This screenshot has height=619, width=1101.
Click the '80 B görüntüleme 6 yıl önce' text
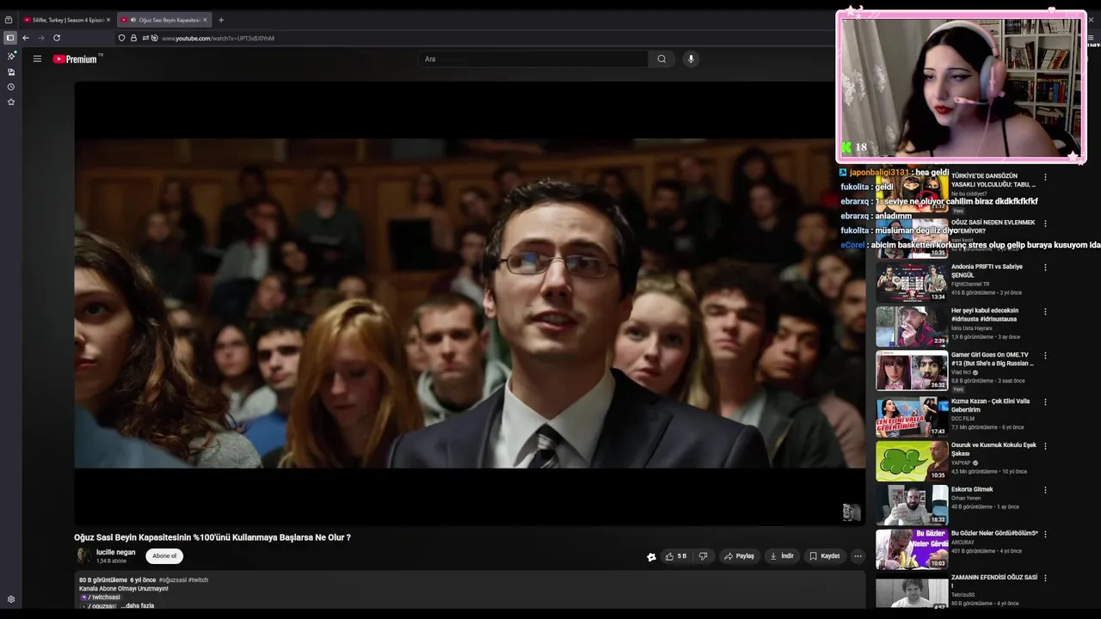[x=117, y=580]
